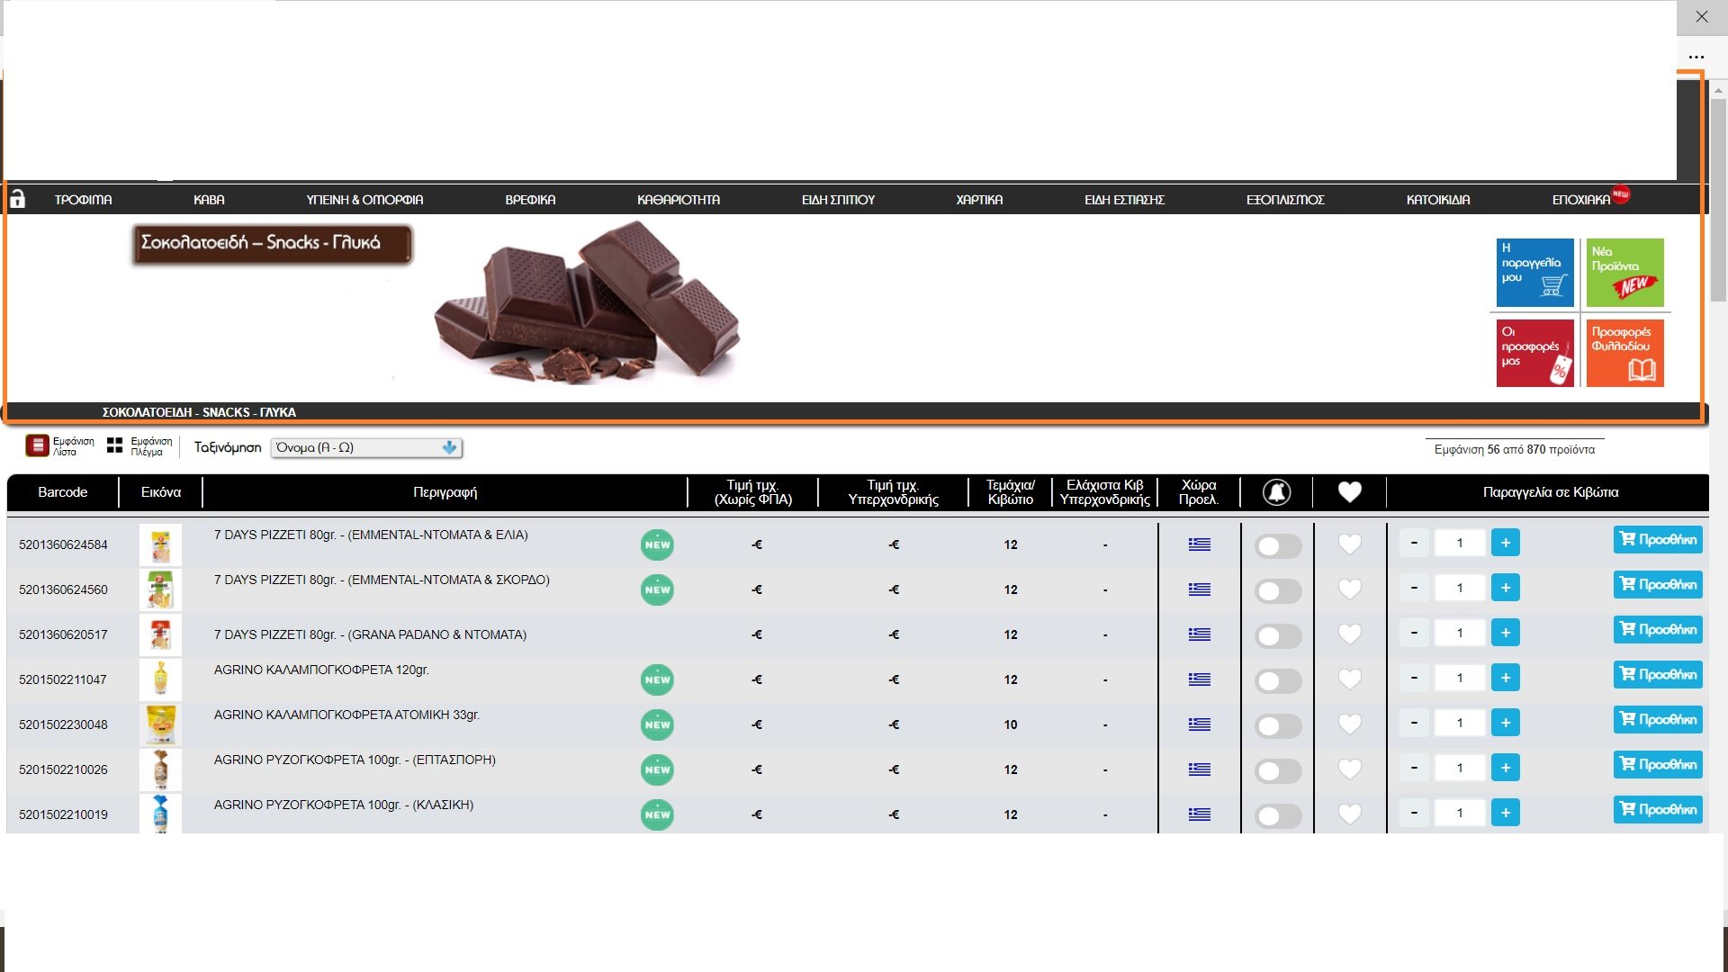Viewport: 1728px width, 972px height.
Task: Open ΧΑΡΤΙΚΑ menu
Action: coord(979,200)
